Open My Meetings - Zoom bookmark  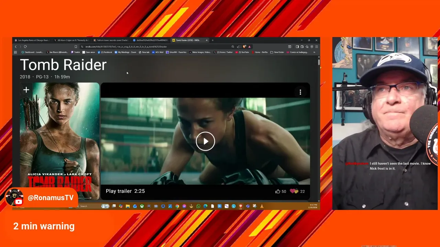click(125, 52)
